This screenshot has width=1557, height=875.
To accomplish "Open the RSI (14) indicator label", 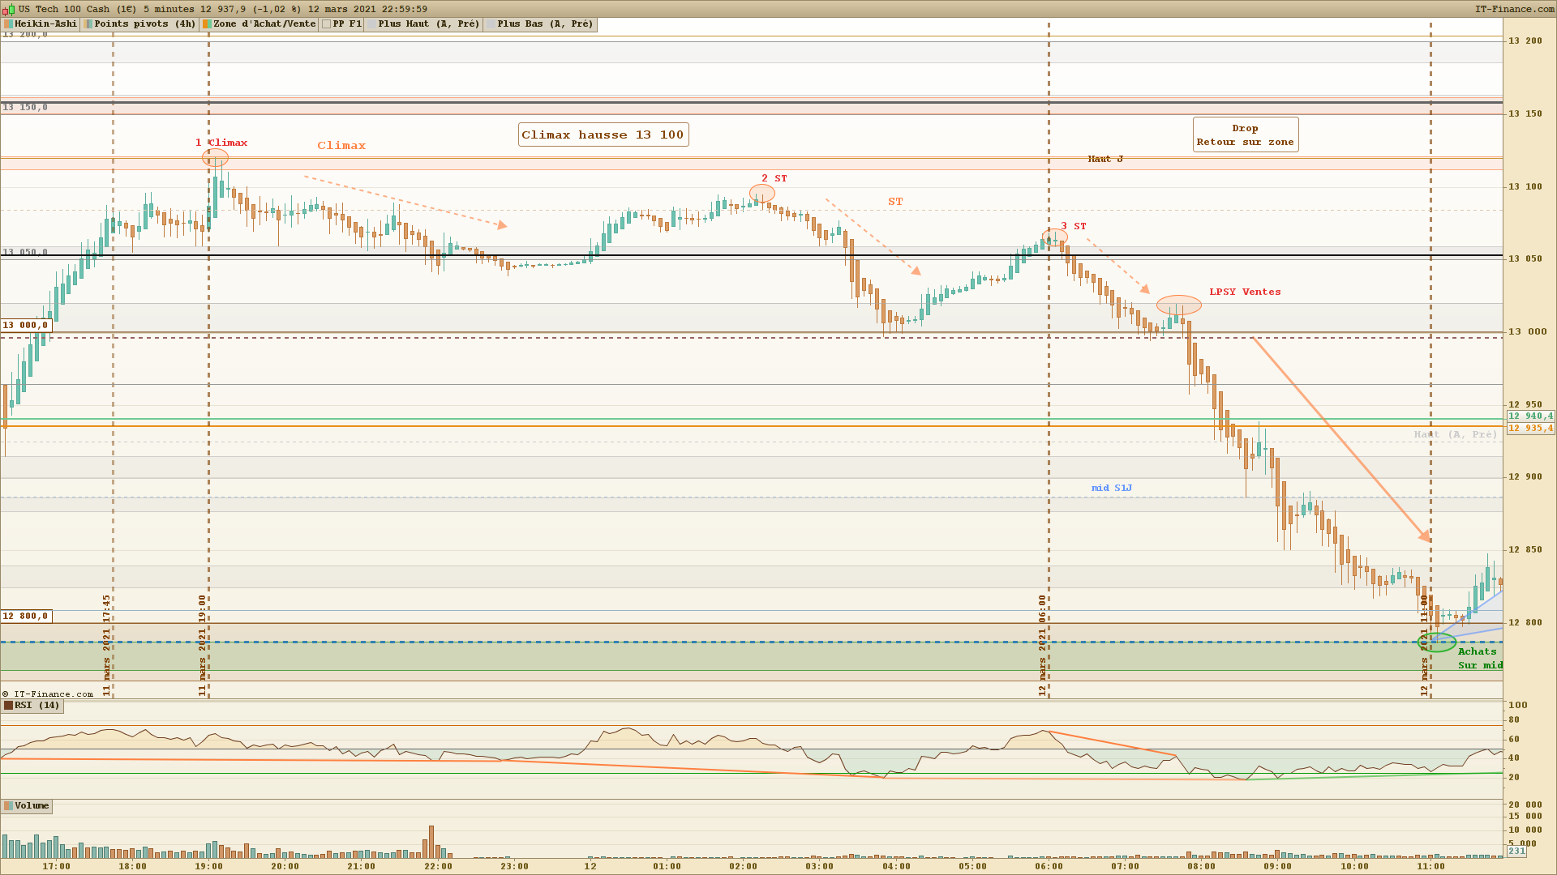I will (x=37, y=706).
